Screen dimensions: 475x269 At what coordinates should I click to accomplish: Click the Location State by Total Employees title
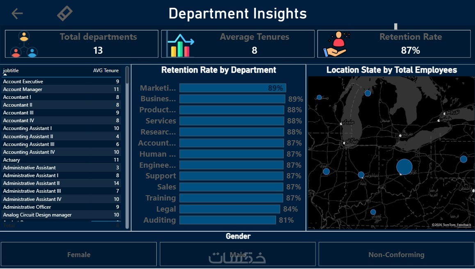392,70
